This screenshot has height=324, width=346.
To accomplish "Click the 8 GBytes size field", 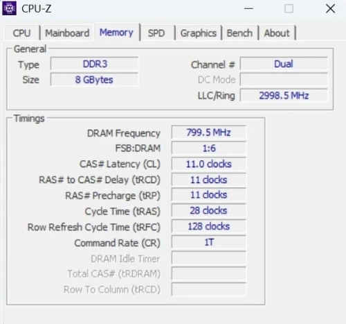I will (95, 80).
